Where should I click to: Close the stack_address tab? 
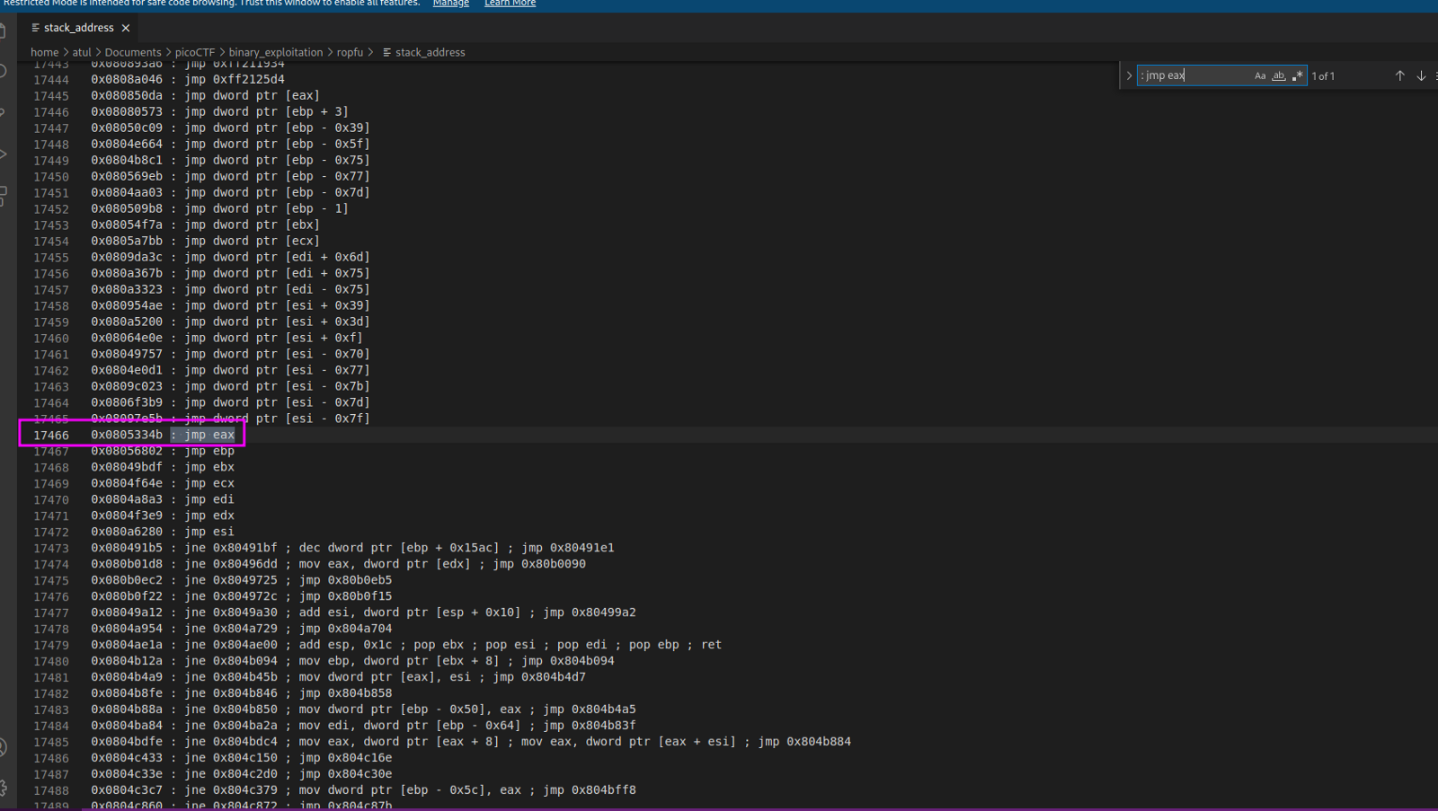tap(126, 28)
